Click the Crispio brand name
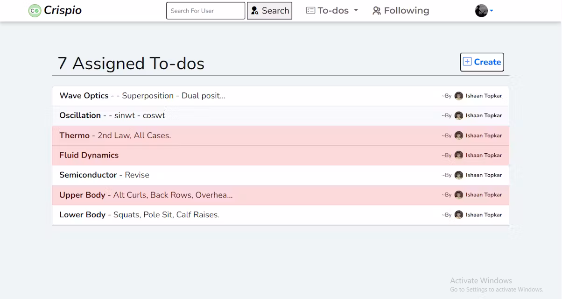This screenshot has height=299, width=562. [x=63, y=10]
